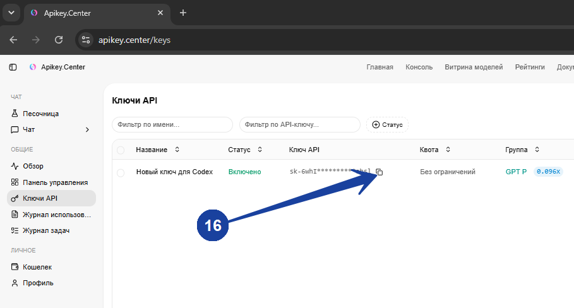The image size is (574, 308).
Task: Open the tab search chevron in browser
Action: (x=11, y=13)
